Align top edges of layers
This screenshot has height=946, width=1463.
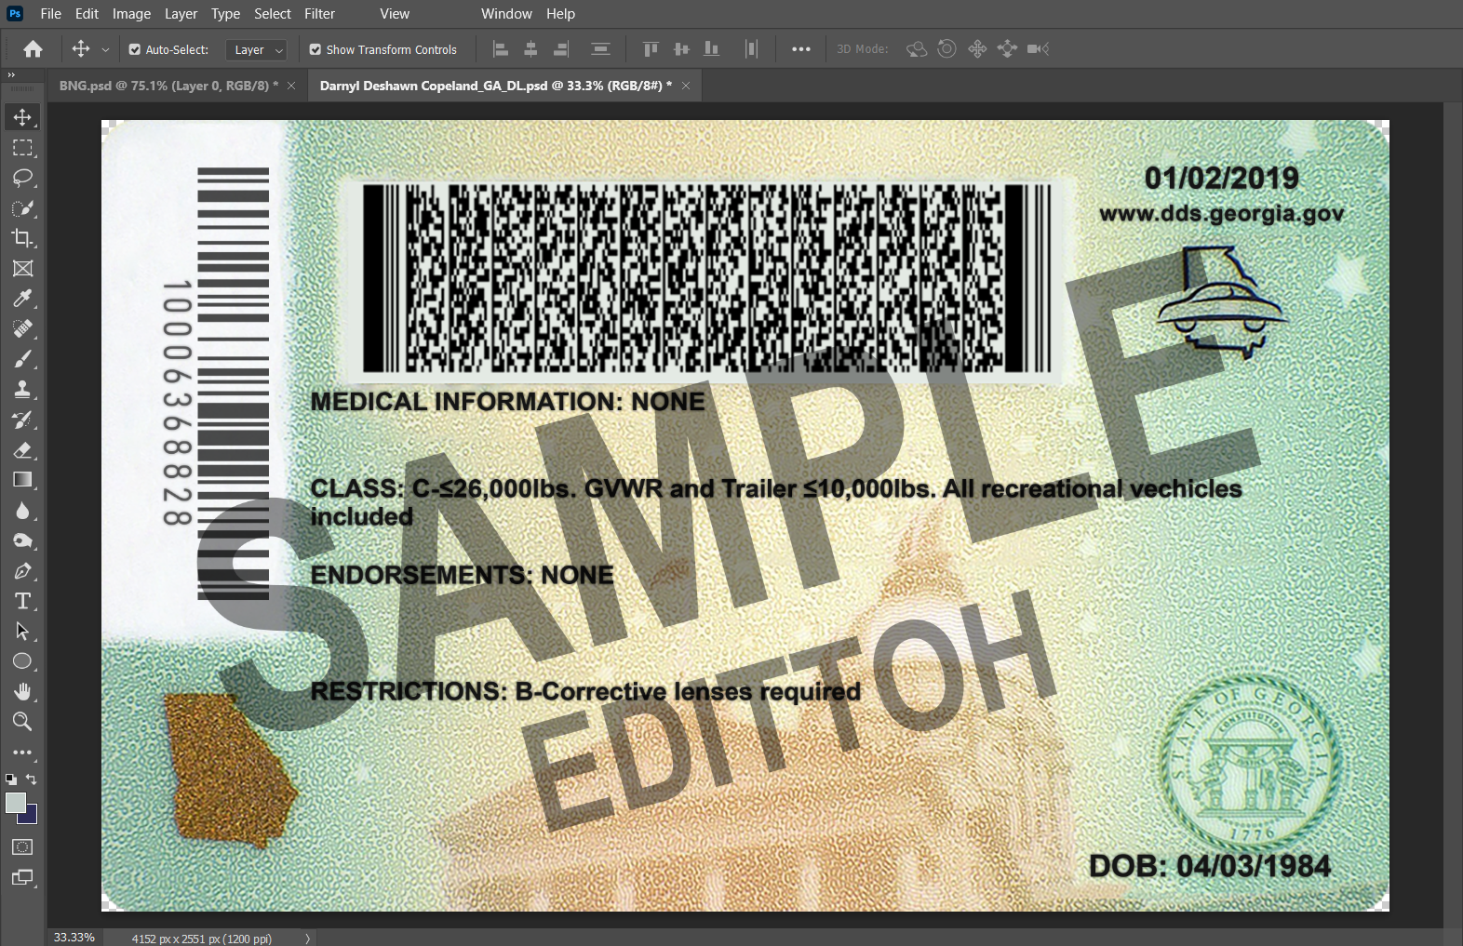(651, 49)
